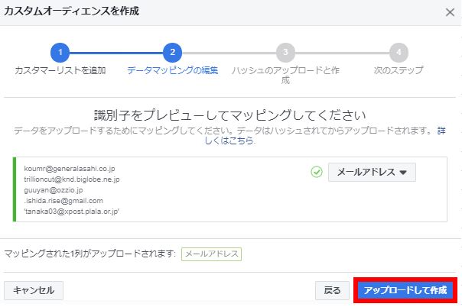Select the データマッピングの編集 step label
This screenshot has width=462, height=307.
172,70
